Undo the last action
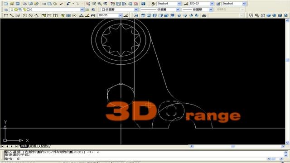 68,4
